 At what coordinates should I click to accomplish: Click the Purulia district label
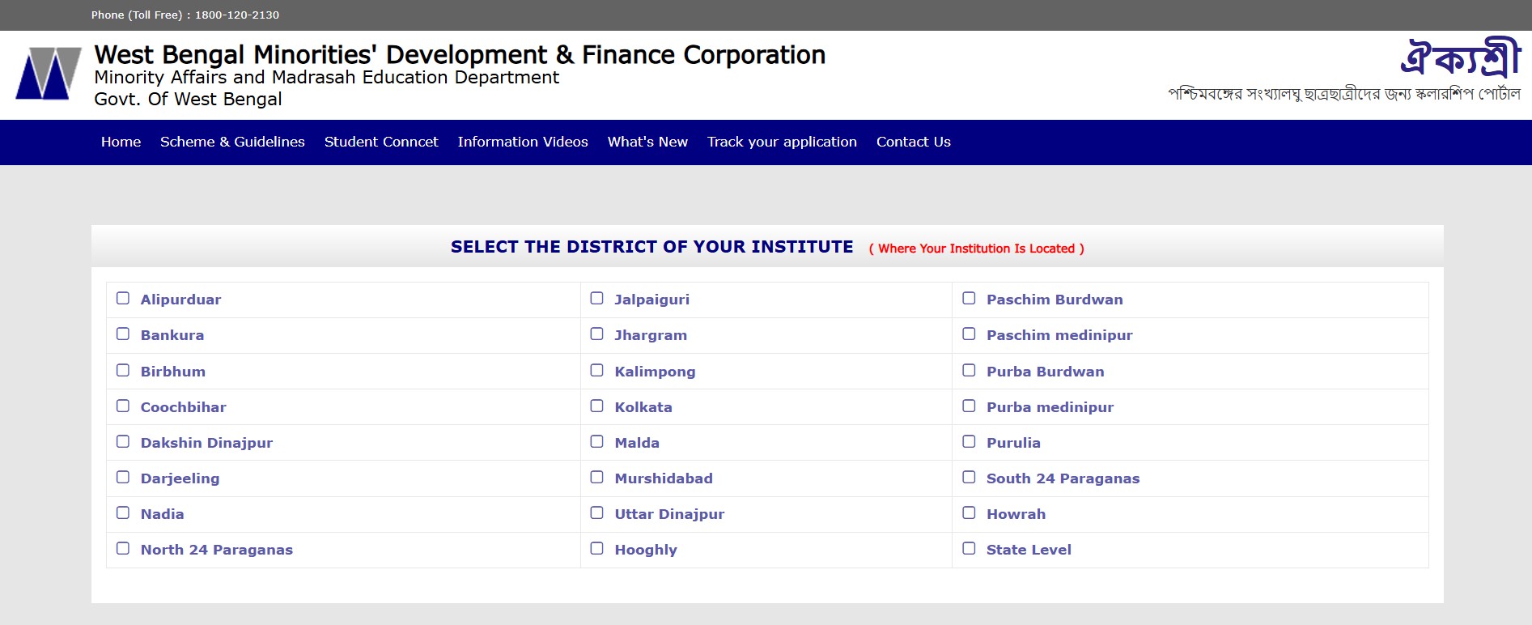tap(1013, 443)
